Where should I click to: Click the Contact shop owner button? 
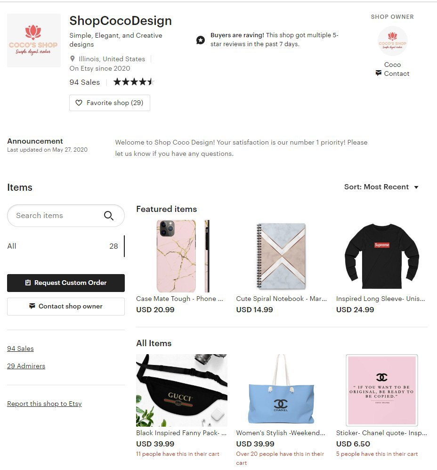point(66,306)
